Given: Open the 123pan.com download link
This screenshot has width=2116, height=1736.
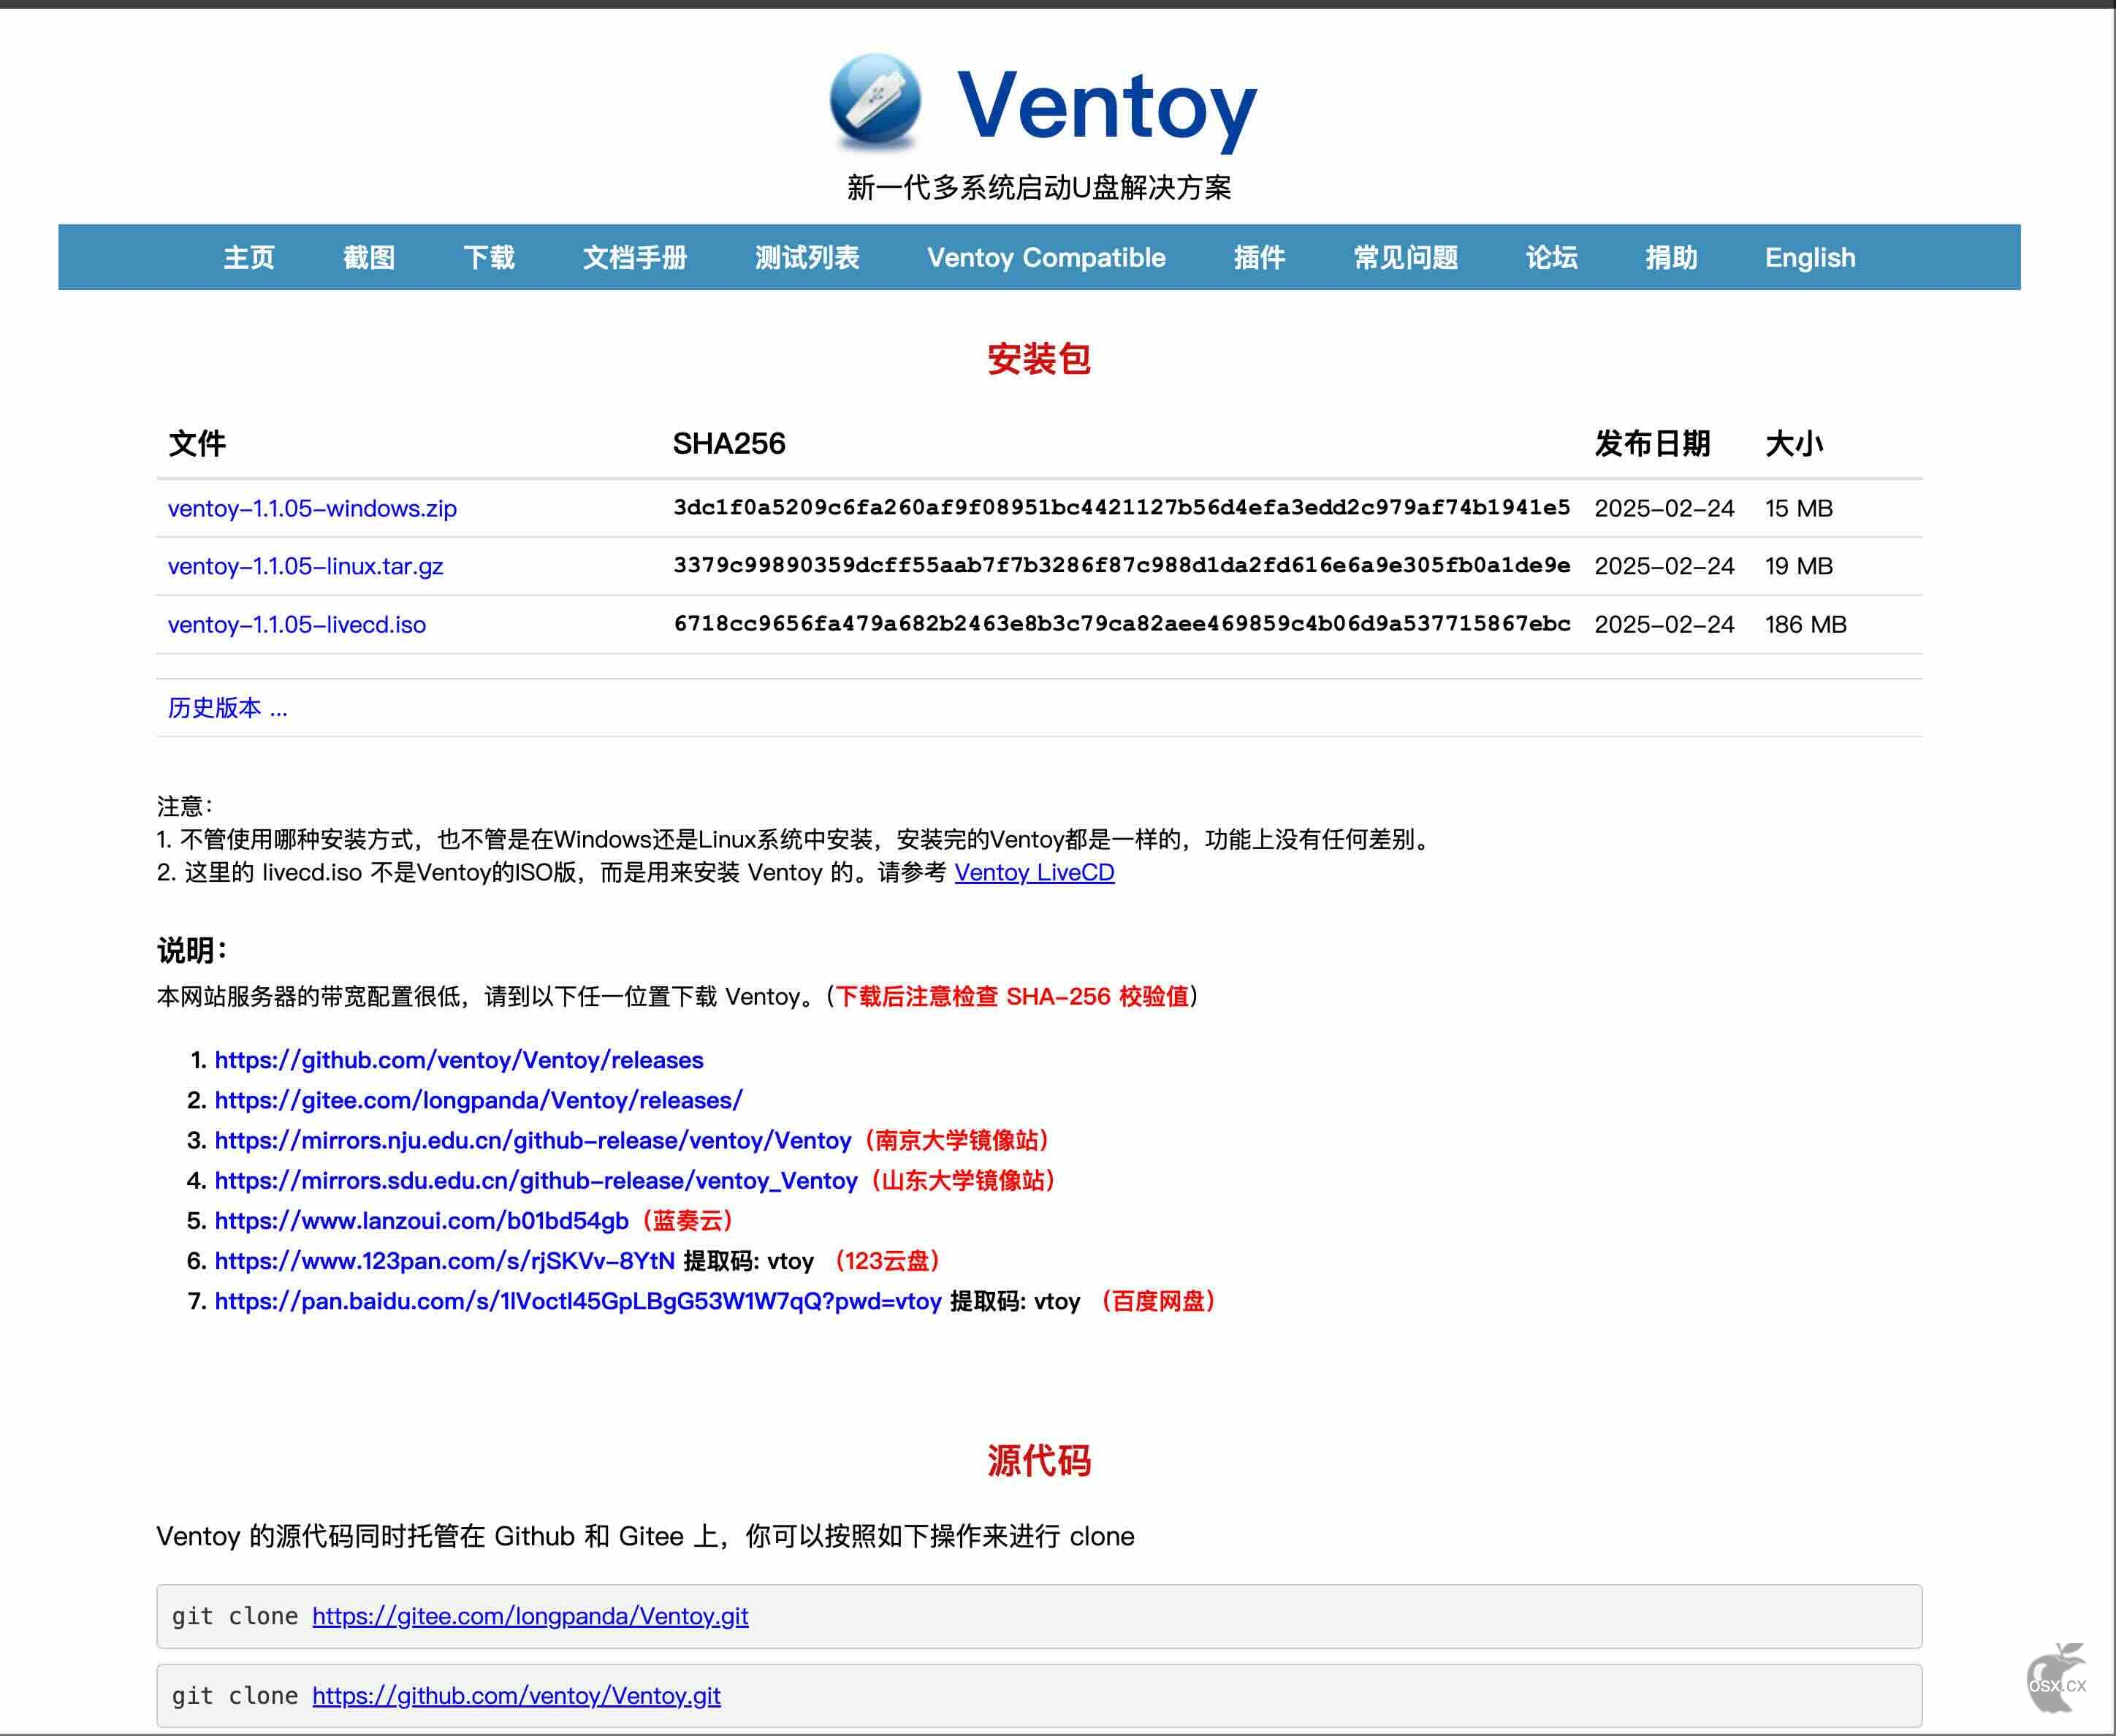Looking at the screenshot, I should pos(445,1260).
